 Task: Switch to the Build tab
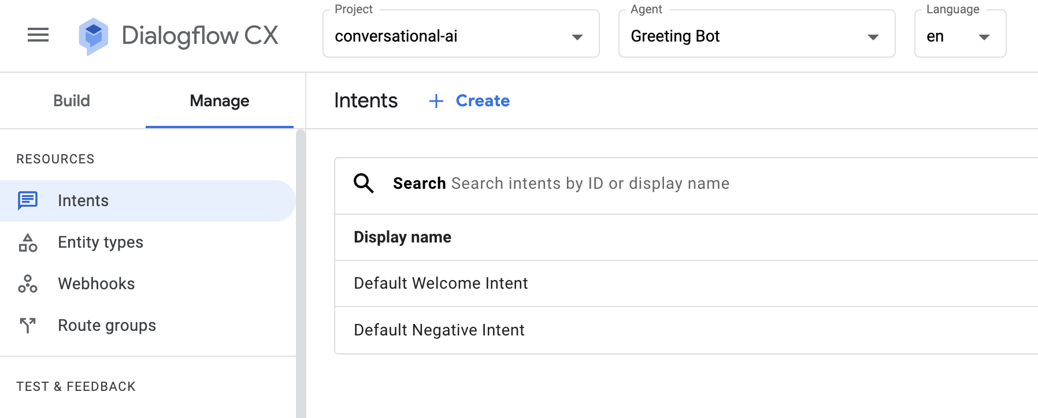click(x=72, y=100)
